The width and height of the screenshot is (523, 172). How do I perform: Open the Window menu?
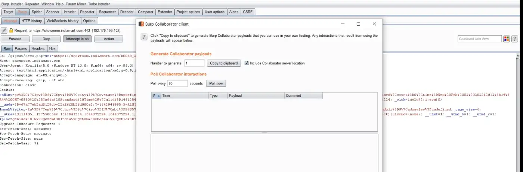(47, 4)
